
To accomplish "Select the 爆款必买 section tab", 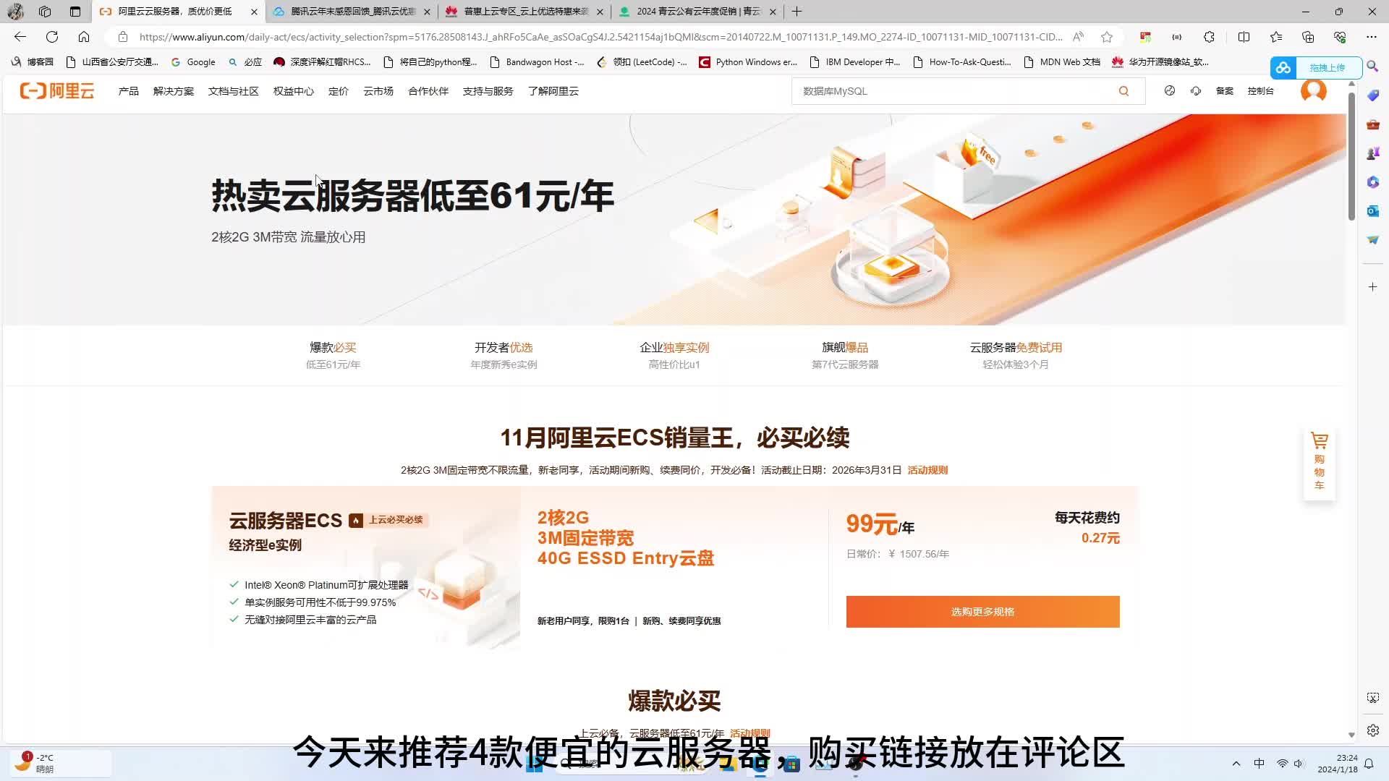I will click(x=333, y=355).
